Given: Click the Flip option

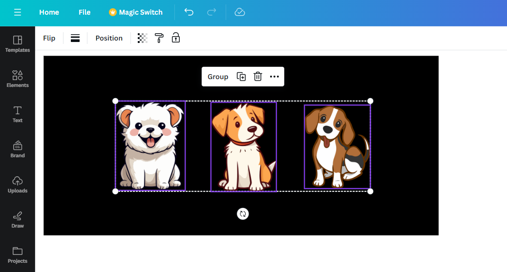Looking at the screenshot, I should point(49,38).
